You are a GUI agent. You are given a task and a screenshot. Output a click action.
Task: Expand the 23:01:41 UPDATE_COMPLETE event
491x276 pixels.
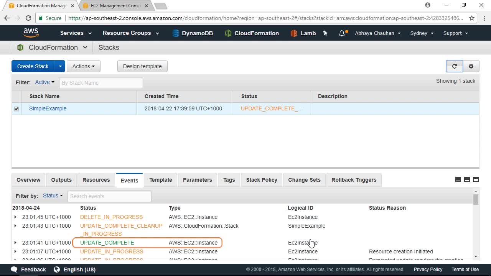point(15,243)
